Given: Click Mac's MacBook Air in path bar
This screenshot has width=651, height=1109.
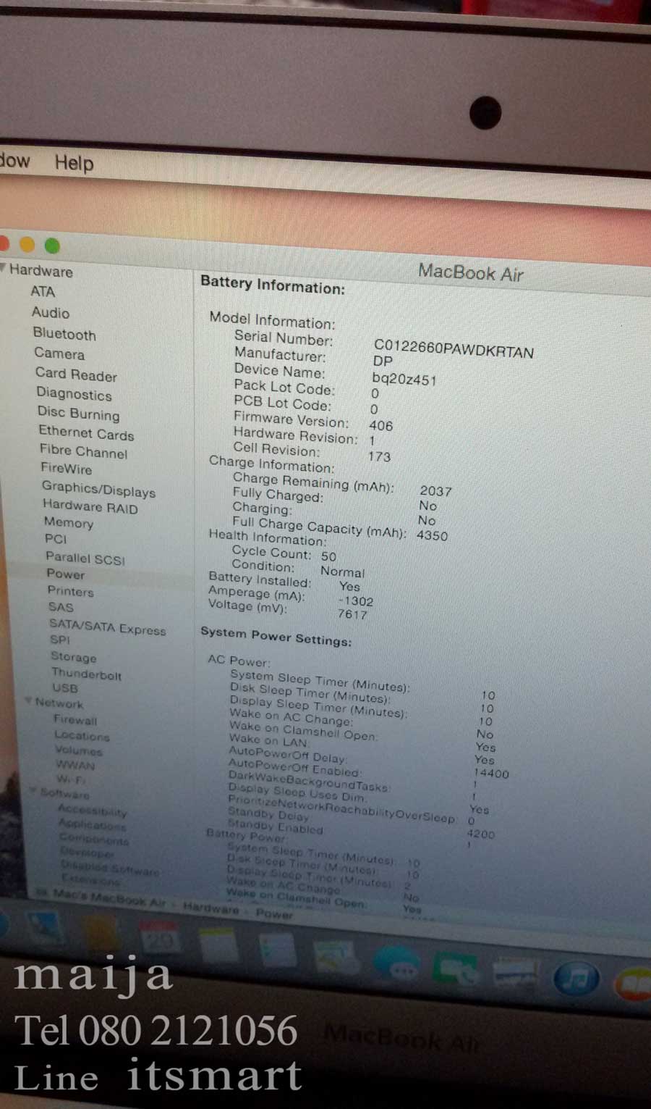Looking at the screenshot, I should click(x=109, y=900).
